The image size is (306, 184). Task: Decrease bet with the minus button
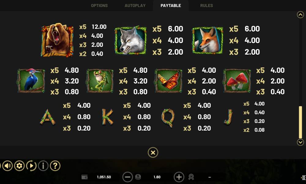(127, 177)
